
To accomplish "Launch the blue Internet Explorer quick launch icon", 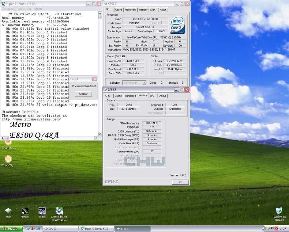I will coord(38,229).
